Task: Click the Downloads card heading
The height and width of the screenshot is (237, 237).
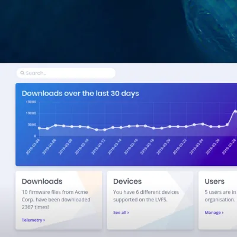Action: [42, 181]
